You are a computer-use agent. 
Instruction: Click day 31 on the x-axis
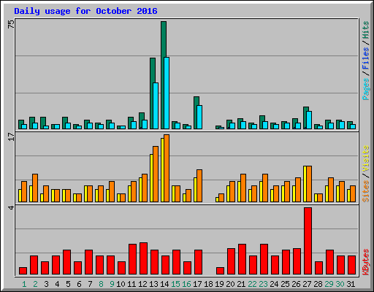351,284
